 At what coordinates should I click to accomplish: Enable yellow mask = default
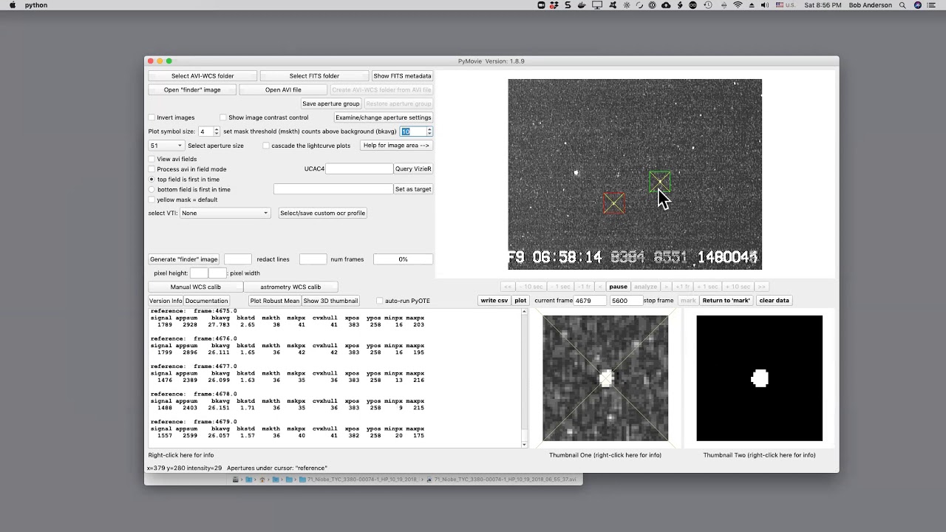click(152, 199)
